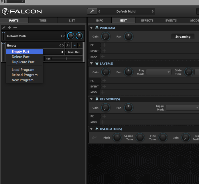Click the Program Gain knob
The image size is (199, 184).
tap(105, 36)
